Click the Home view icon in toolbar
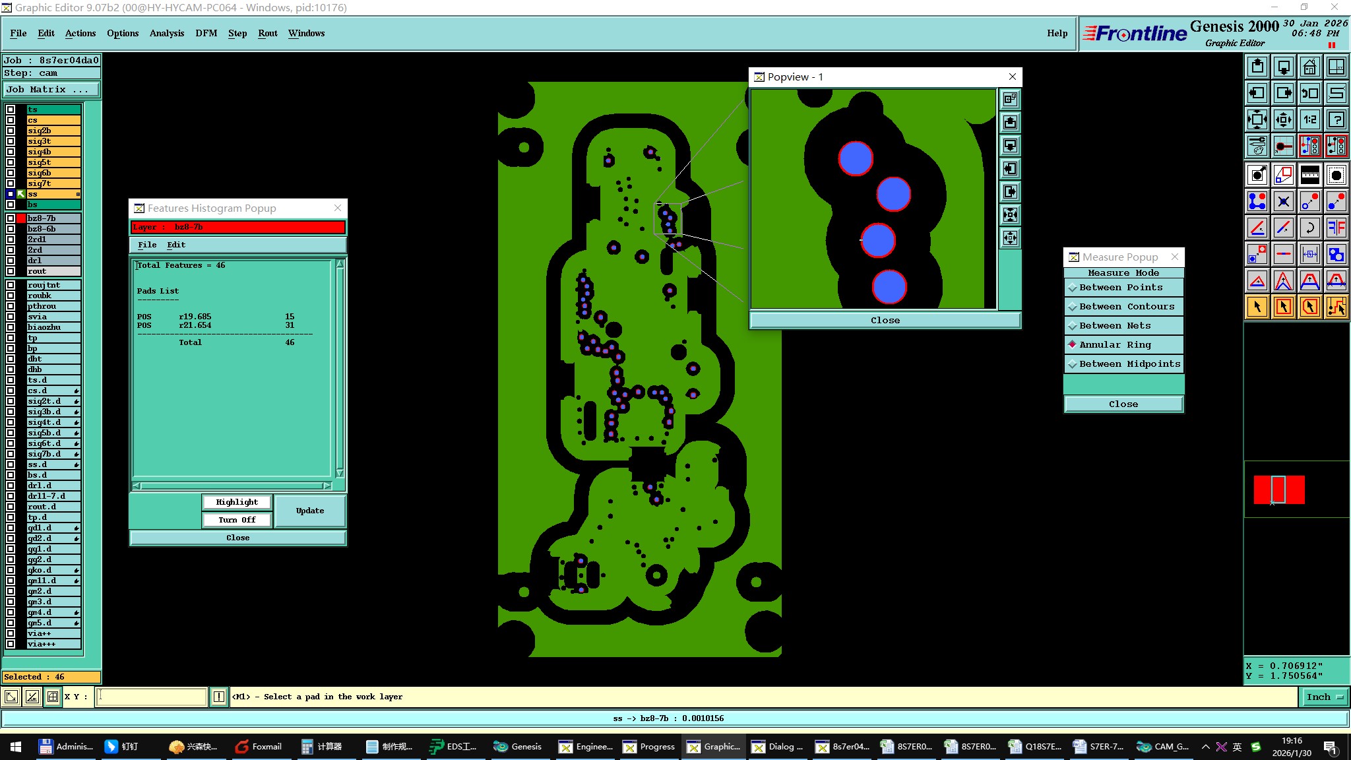1351x760 pixels. click(1309, 67)
